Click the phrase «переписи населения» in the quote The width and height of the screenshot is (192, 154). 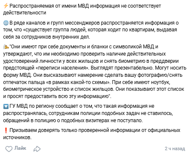(x=62, y=68)
